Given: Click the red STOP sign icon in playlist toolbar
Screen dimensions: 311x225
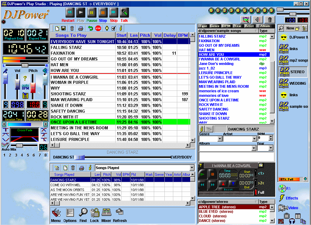Looking at the screenshot, I should (x=98, y=28).
